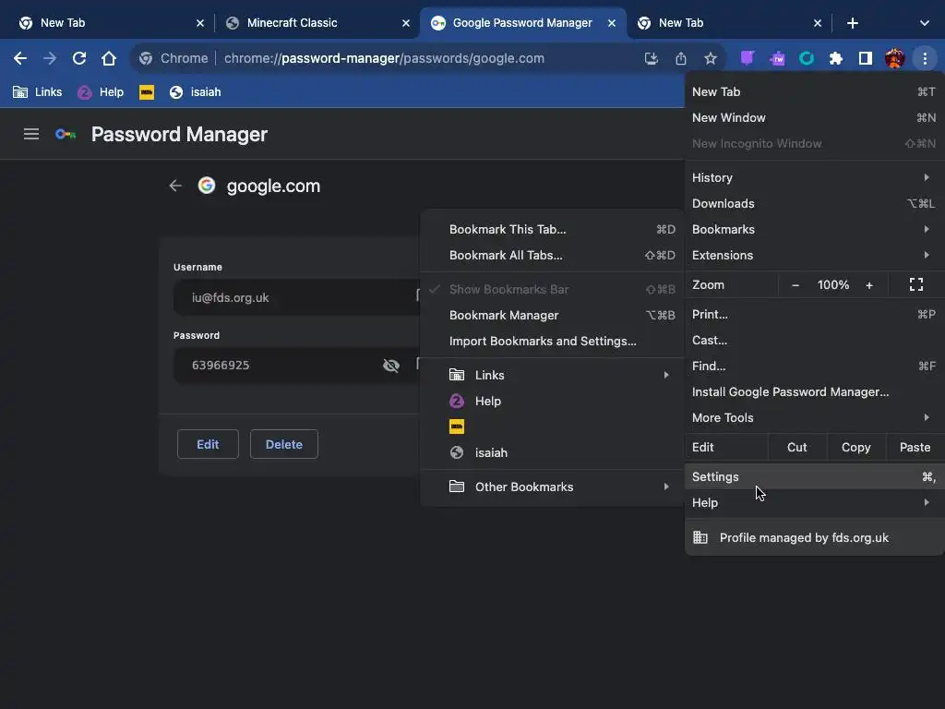The width and height of the screenshot is (945, 709).
Task: Enter fullscreen from the Zoom row
Action: [x=916, y=284]
